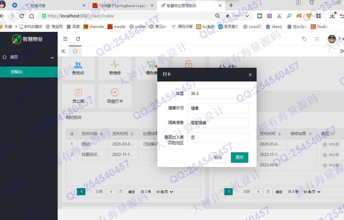Click the browser home button

(32, 16)
